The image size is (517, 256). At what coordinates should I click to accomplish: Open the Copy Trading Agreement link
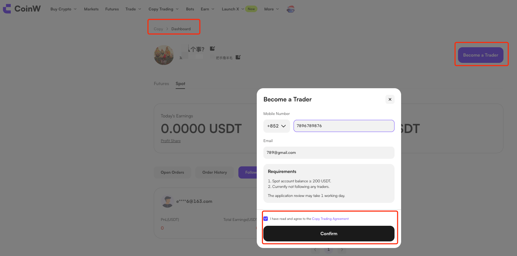[330, 219]
